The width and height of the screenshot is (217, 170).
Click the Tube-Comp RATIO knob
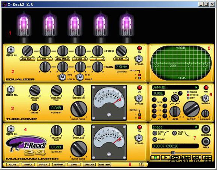point(34,107)
